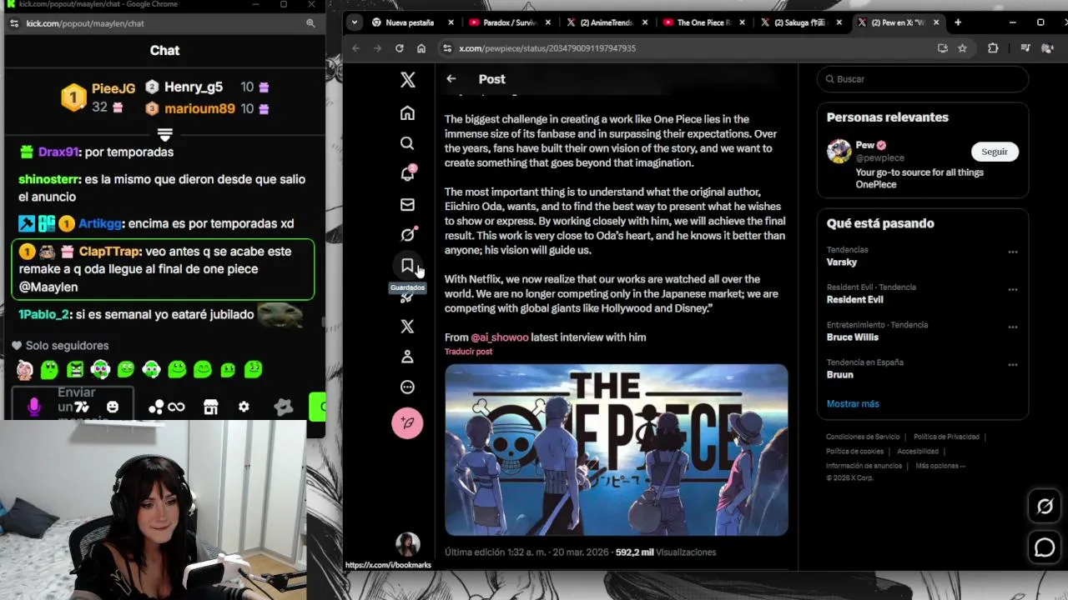This screenshot has height=600, width=1068.
Task: Click the x.com address bar URL
Action: [x=547, y=48]
